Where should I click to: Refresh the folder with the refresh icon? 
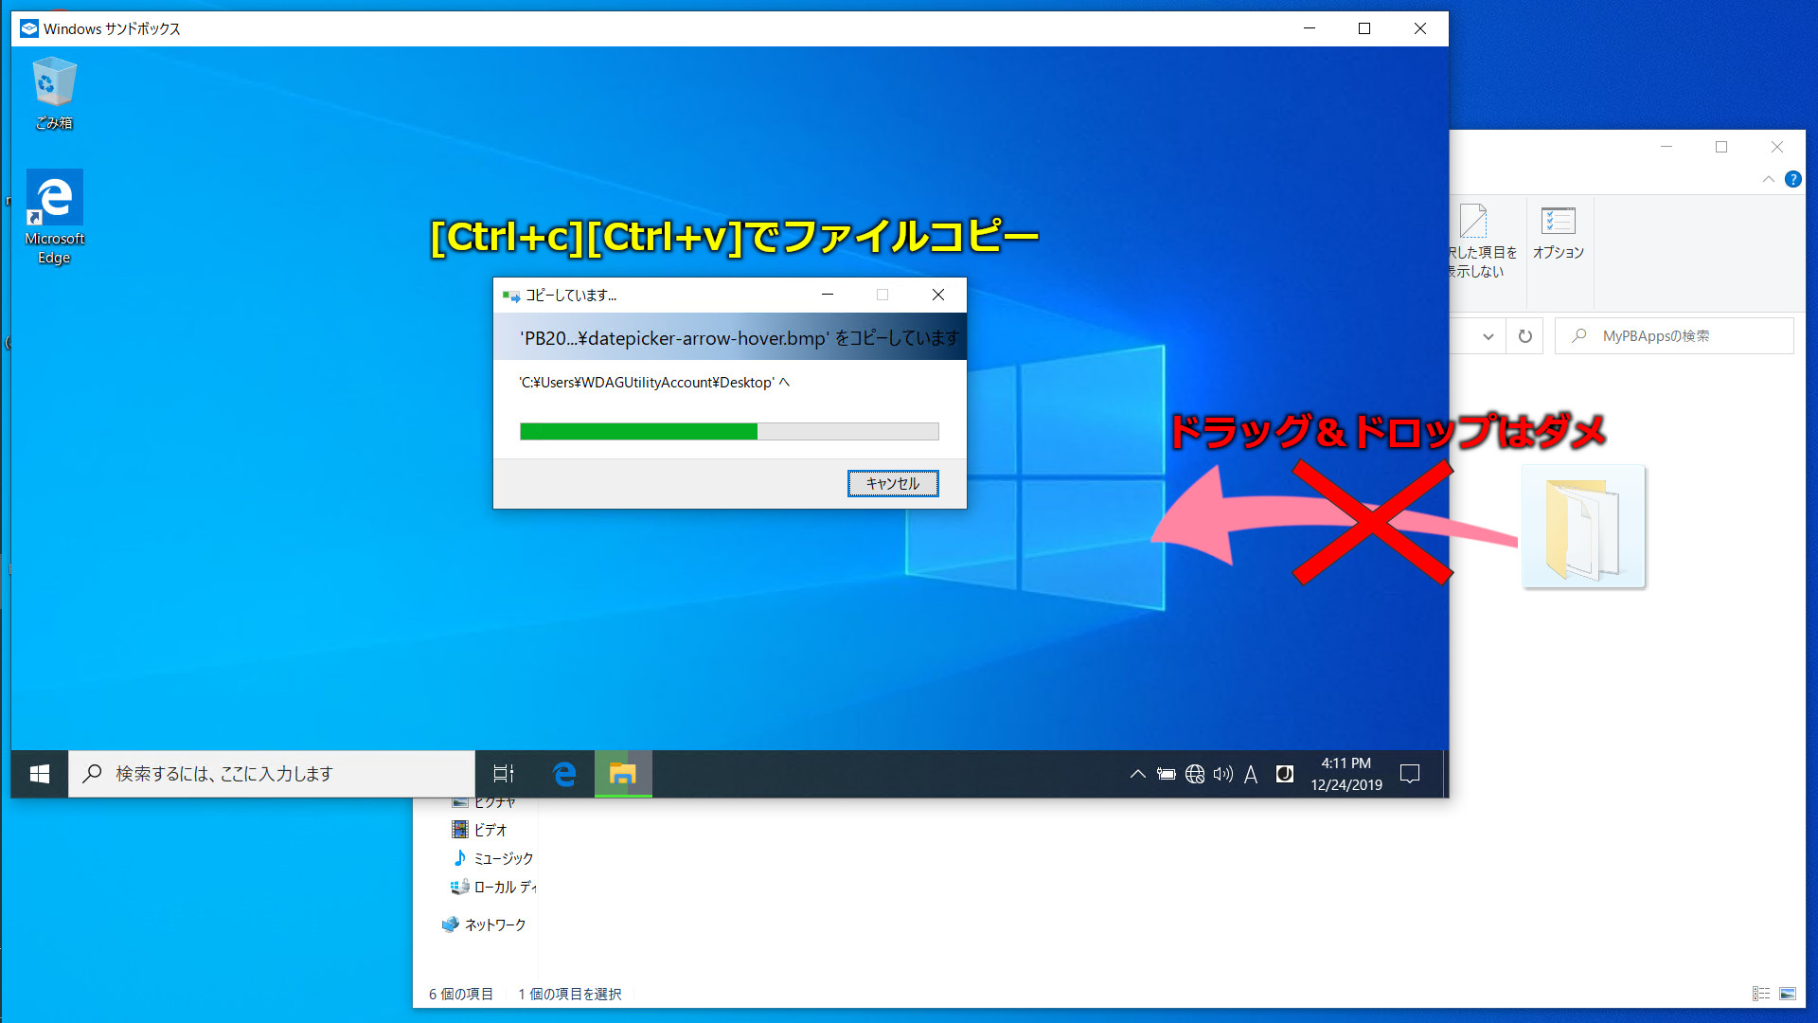(x=1524, y=335)
